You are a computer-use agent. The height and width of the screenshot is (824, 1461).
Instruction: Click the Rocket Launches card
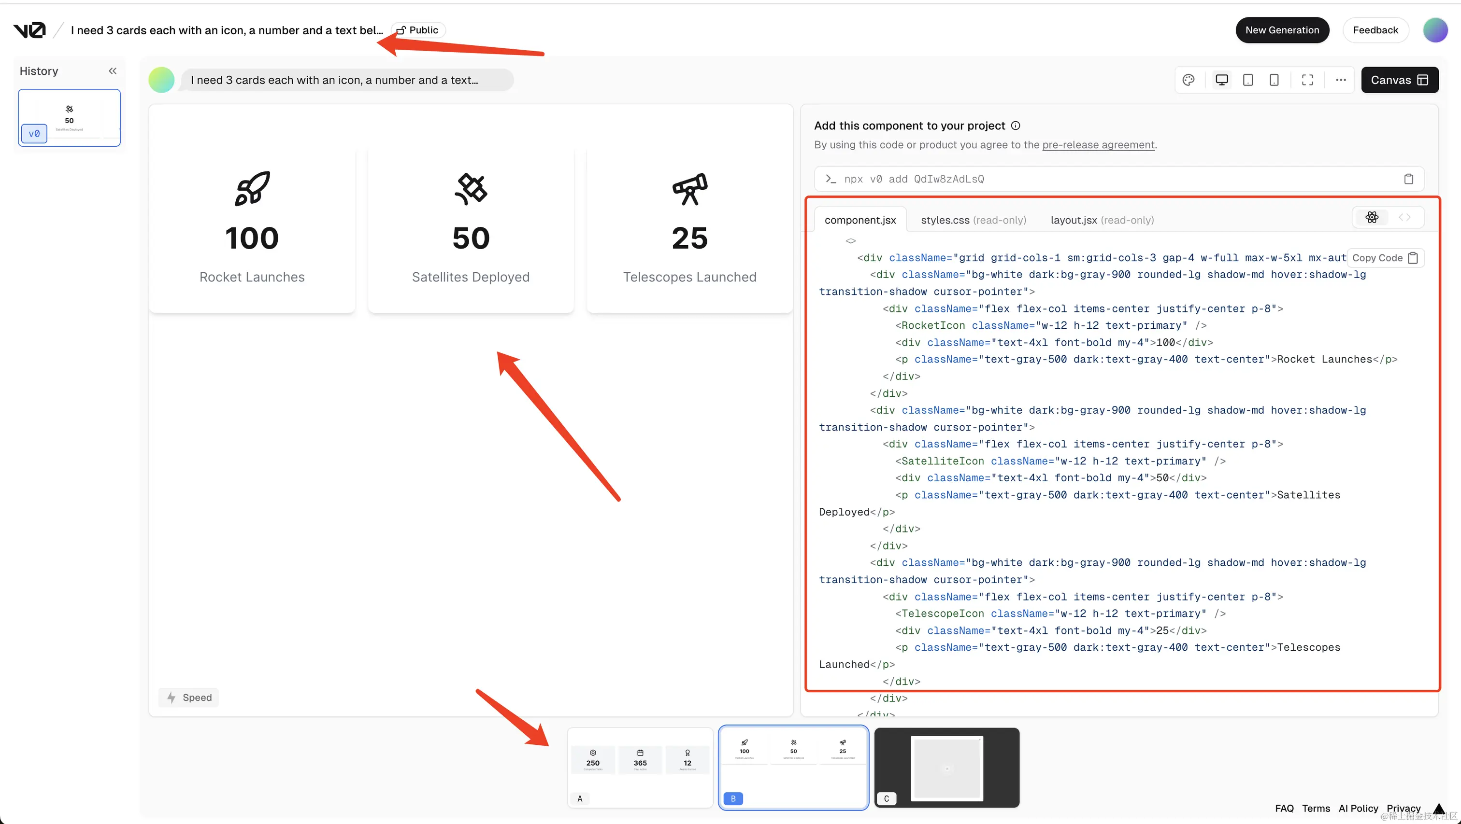(x=252, y=229)
